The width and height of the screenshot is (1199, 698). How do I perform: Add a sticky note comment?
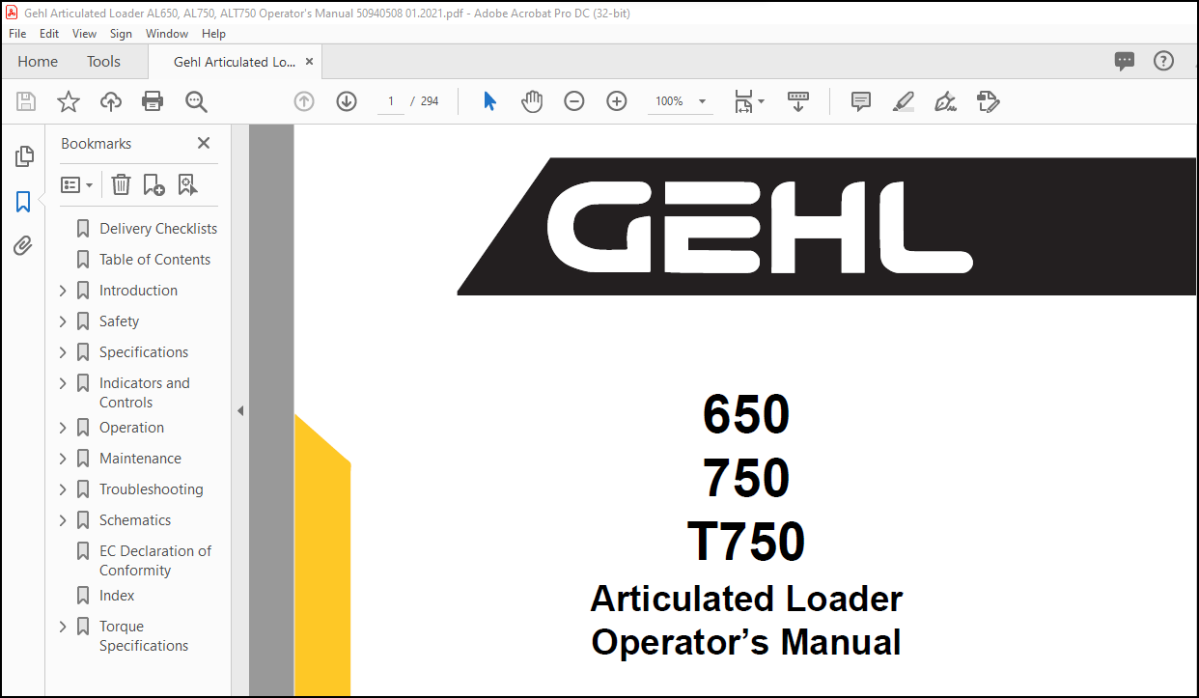click(x=861, y=101)
